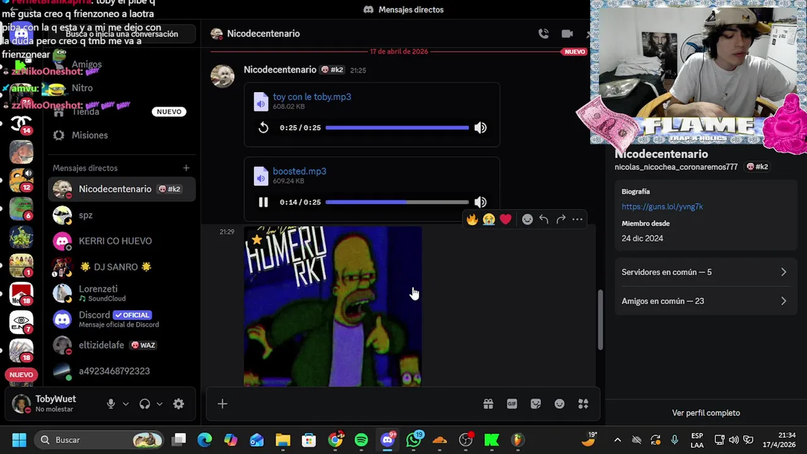Image resolution: width=807 pixels, height=454 pixels.
Task: Click Nicodecentenario name in chat header
Action: 264,34
